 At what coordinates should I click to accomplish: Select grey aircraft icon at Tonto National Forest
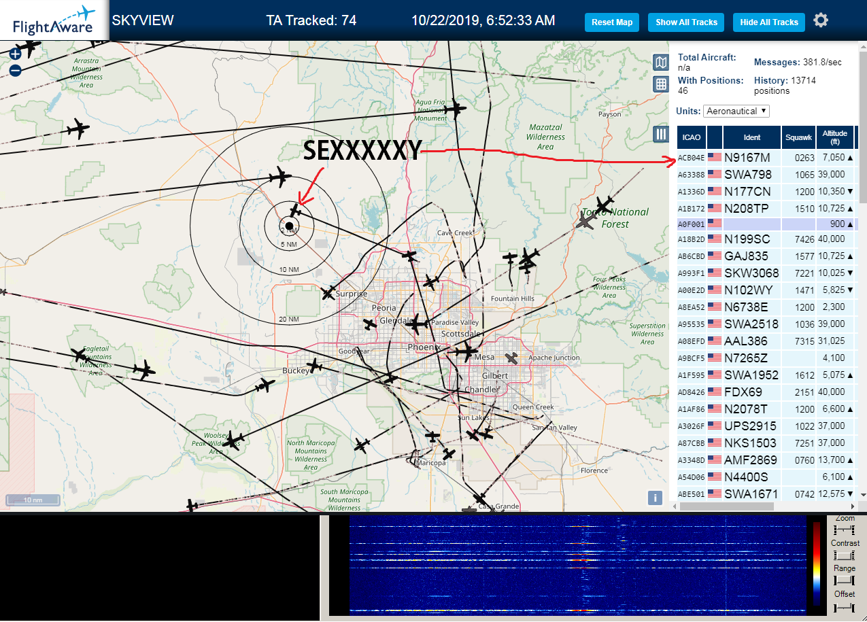[x=584, y=222]
